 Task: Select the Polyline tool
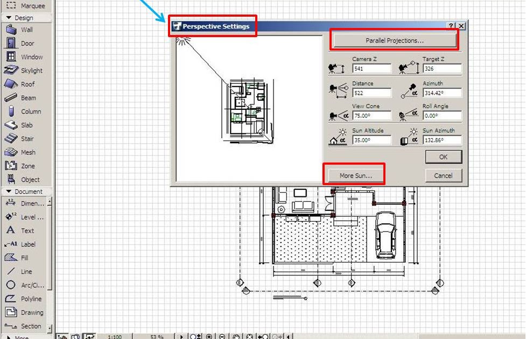point(24,299)
